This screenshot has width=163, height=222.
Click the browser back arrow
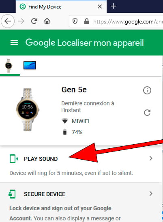[8, 21]
